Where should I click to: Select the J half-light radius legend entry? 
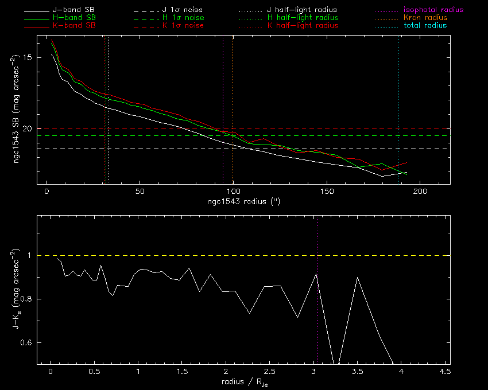[303, 10]
